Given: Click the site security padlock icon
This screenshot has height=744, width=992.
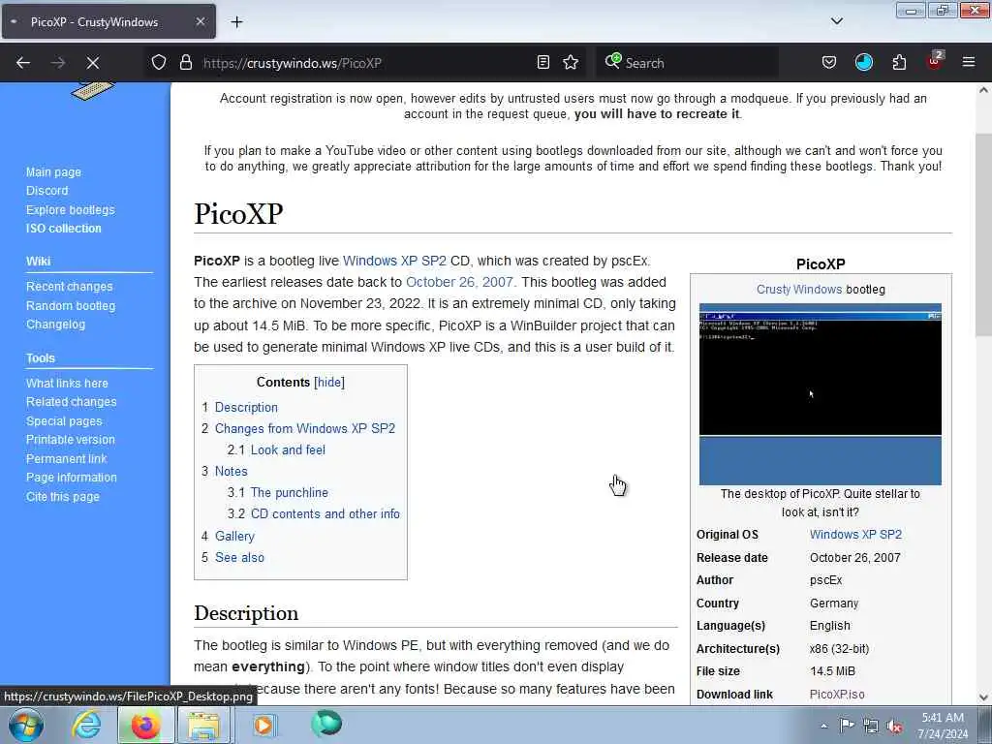Looking at the screenshot, I should (x=185, y=63).
